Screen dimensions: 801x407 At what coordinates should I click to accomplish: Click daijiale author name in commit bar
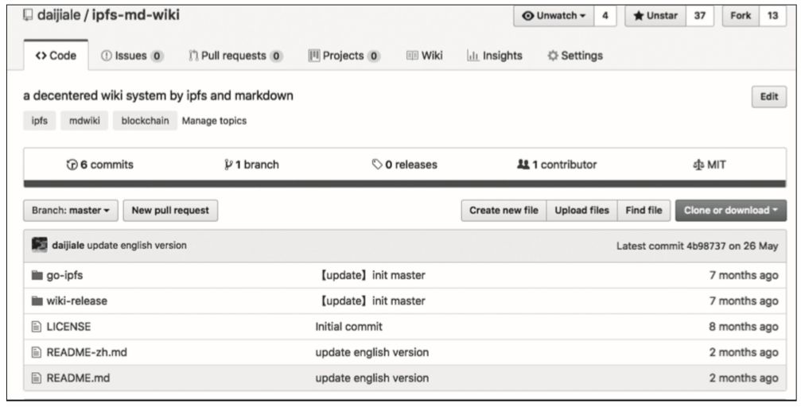(x=68, y=246)
